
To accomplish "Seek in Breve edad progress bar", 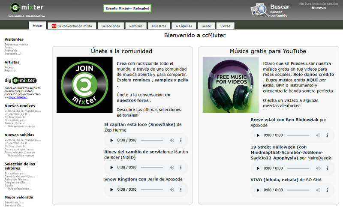I will click(298, 135).
